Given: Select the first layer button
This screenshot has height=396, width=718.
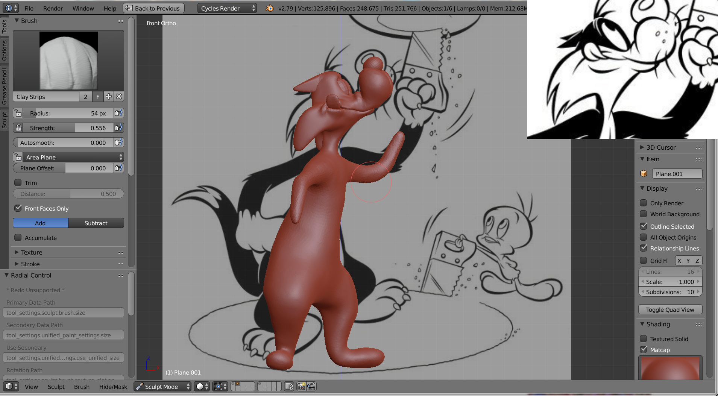Looking at the screenshot, I should point(233,384).
